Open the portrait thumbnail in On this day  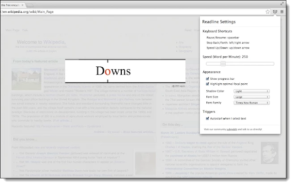pos(270,153)
